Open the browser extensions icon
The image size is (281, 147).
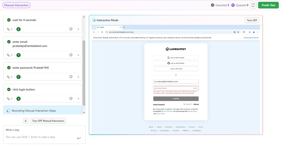pos(244,32)
